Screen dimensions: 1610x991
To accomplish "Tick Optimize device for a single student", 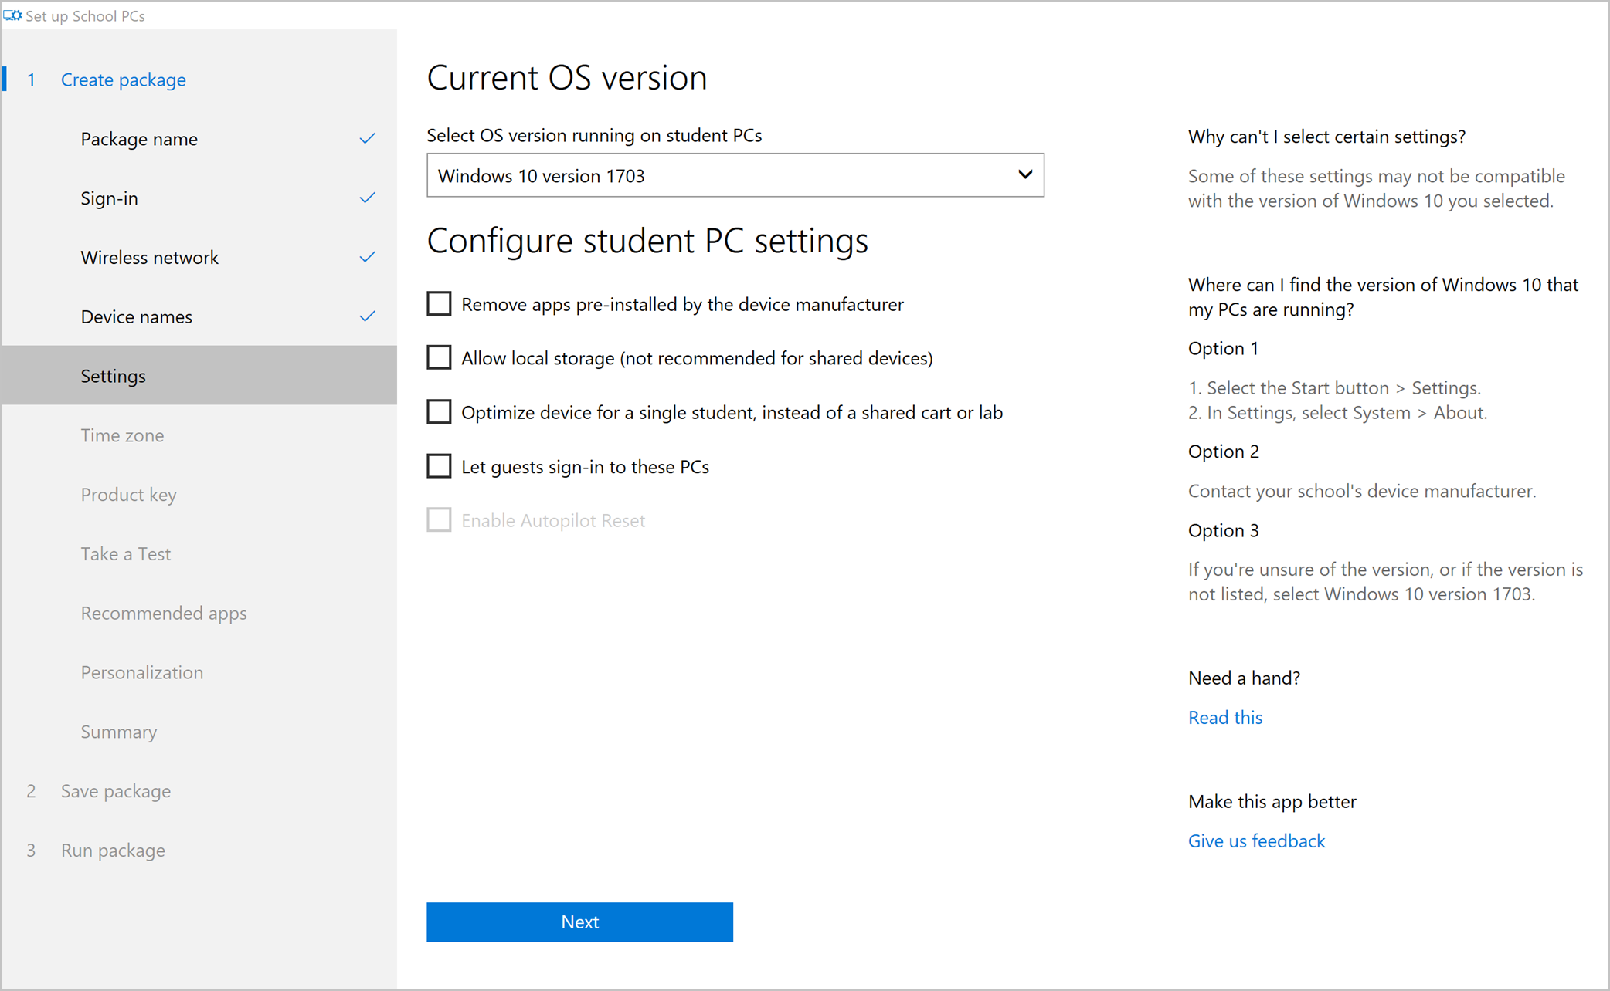I will point(439,412).
